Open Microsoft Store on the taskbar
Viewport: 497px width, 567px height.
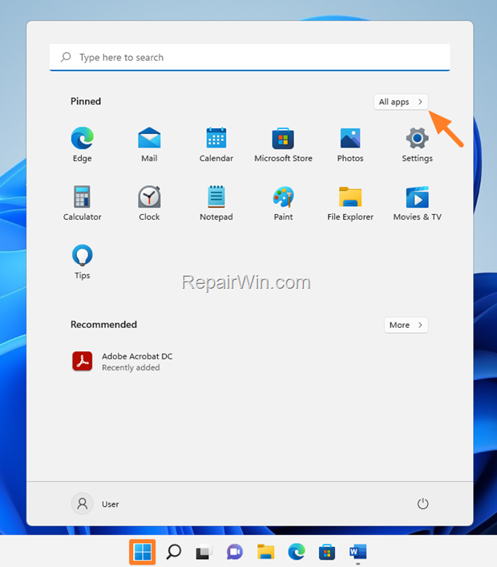tap(327, 552)
